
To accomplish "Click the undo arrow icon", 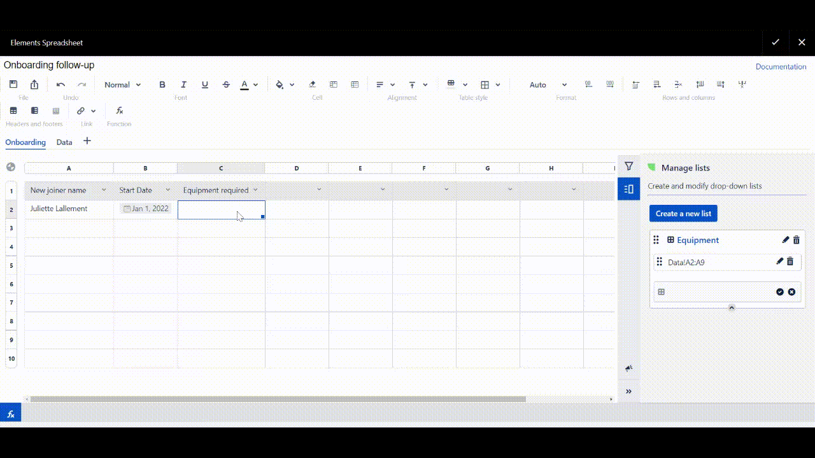I will (60, 85).
